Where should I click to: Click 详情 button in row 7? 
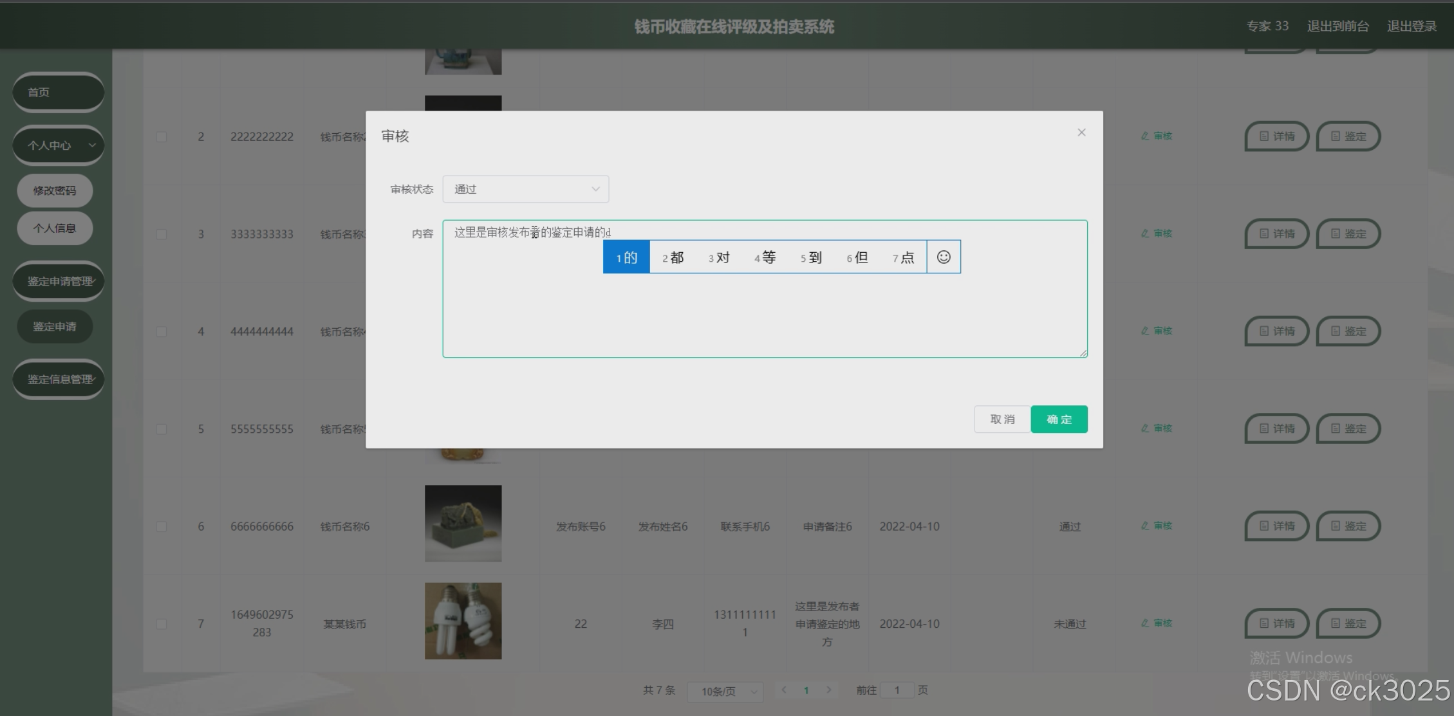[1276, 623]
